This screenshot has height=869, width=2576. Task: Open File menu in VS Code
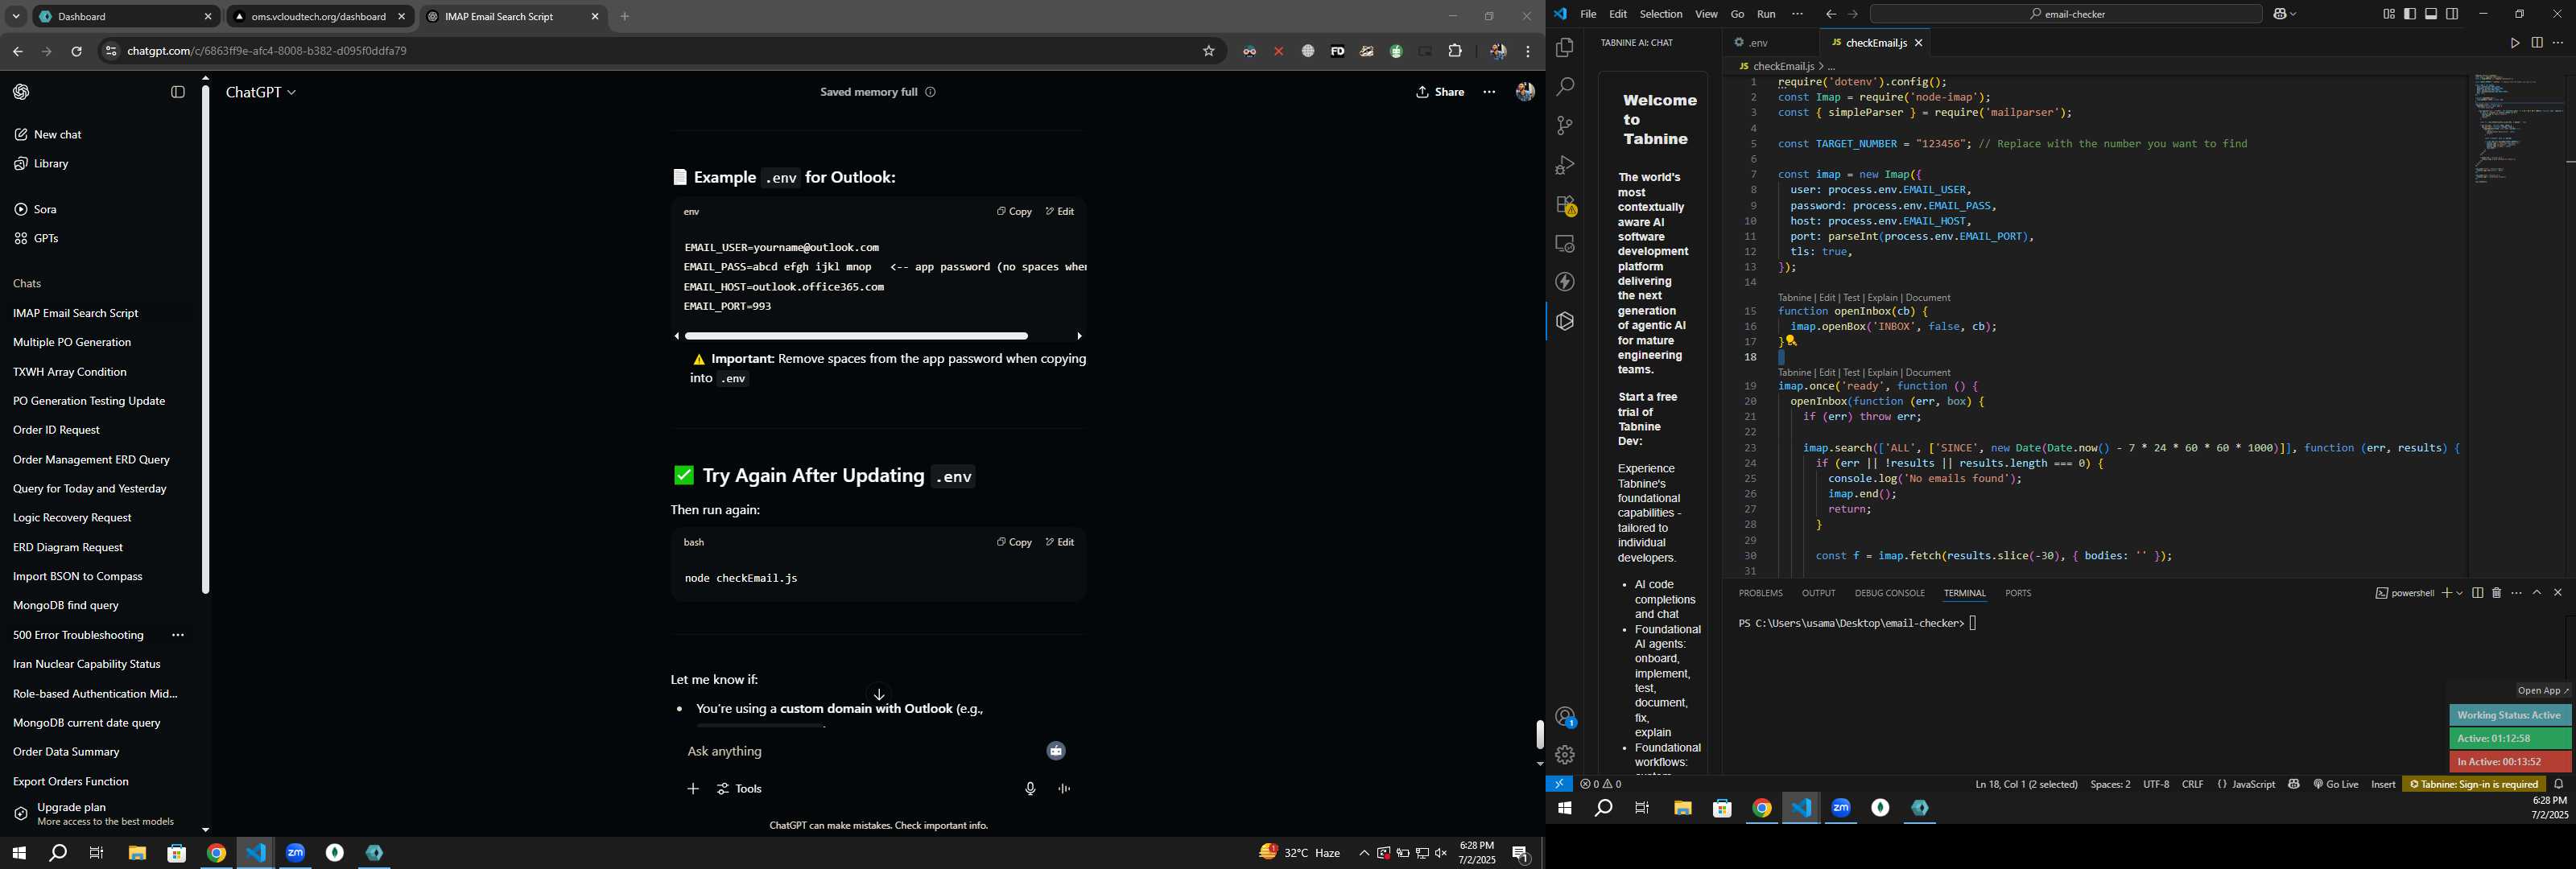(1588, 15)
